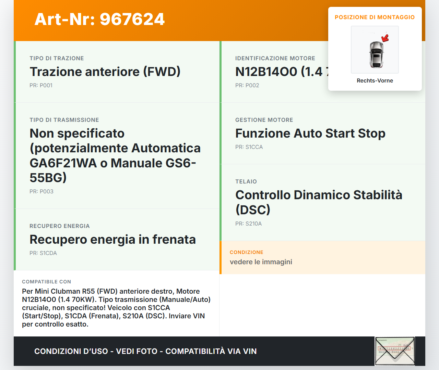Screen dimensions: 439x370
Task: Click the 'Per Mini Clubman R55' compatibility paragraph
Action: pyautogui.click(x=117, y=308)
